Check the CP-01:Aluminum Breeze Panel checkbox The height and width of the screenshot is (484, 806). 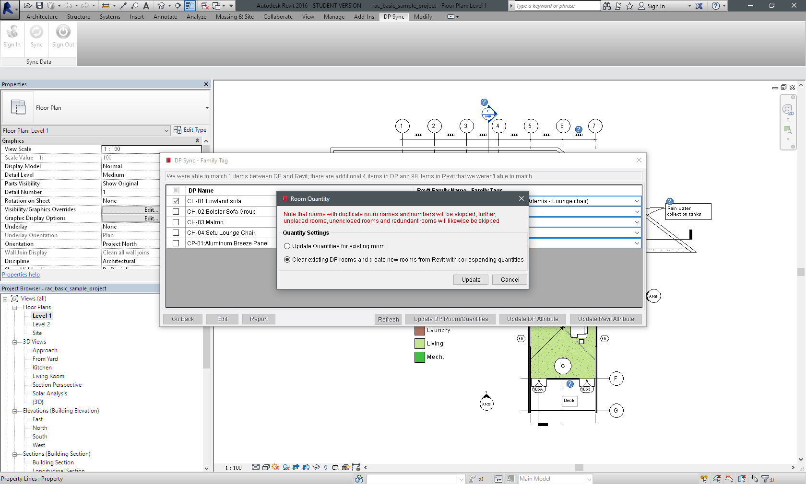[x=176, y=243]
